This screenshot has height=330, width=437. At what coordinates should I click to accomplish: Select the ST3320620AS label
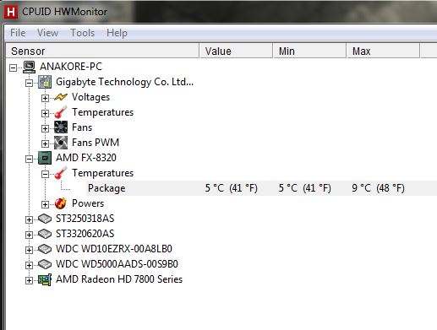85,234
